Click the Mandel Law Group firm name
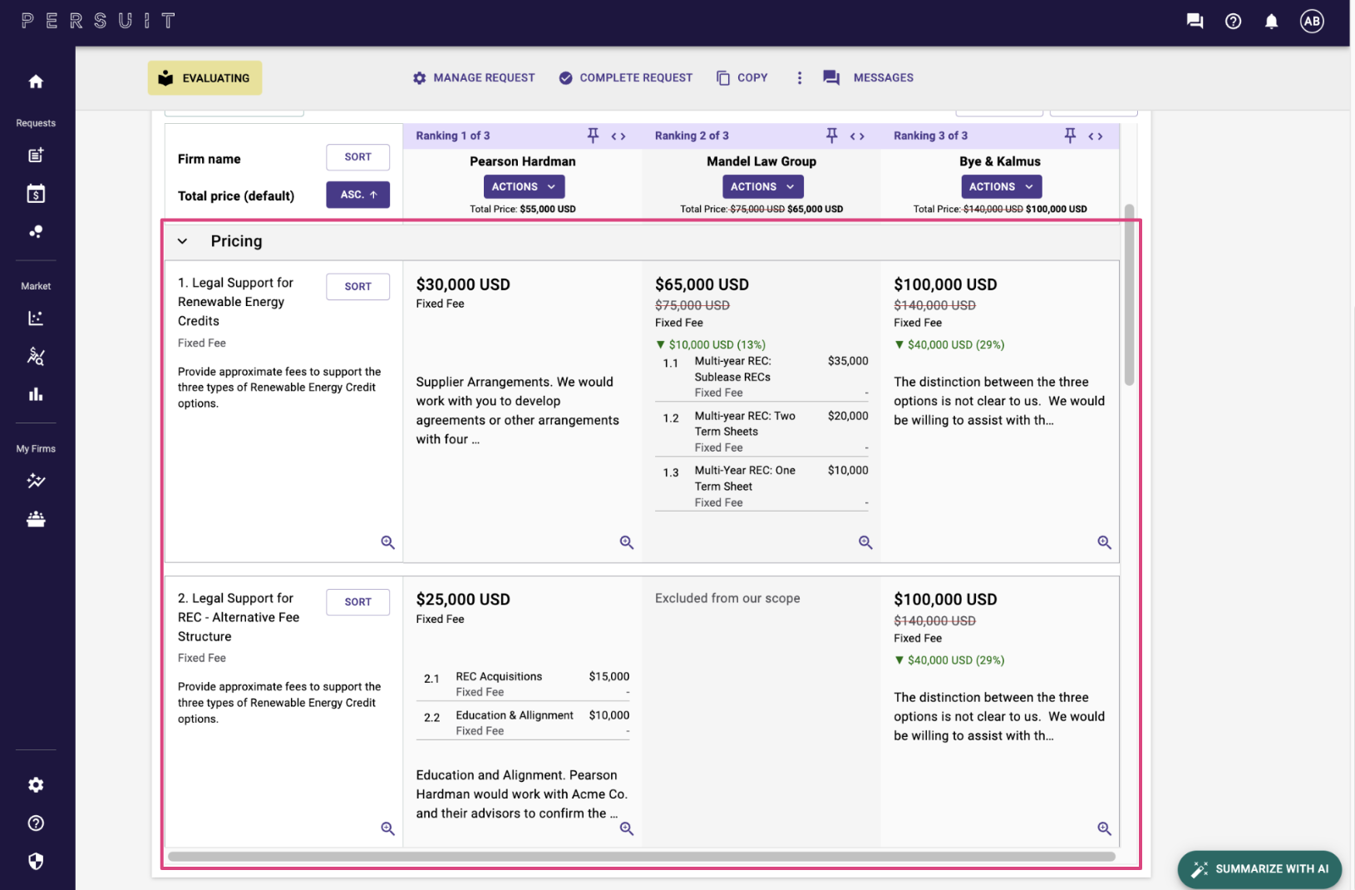Image resolution: width=1355 pixels, height=890 pixels. point(761,161)
